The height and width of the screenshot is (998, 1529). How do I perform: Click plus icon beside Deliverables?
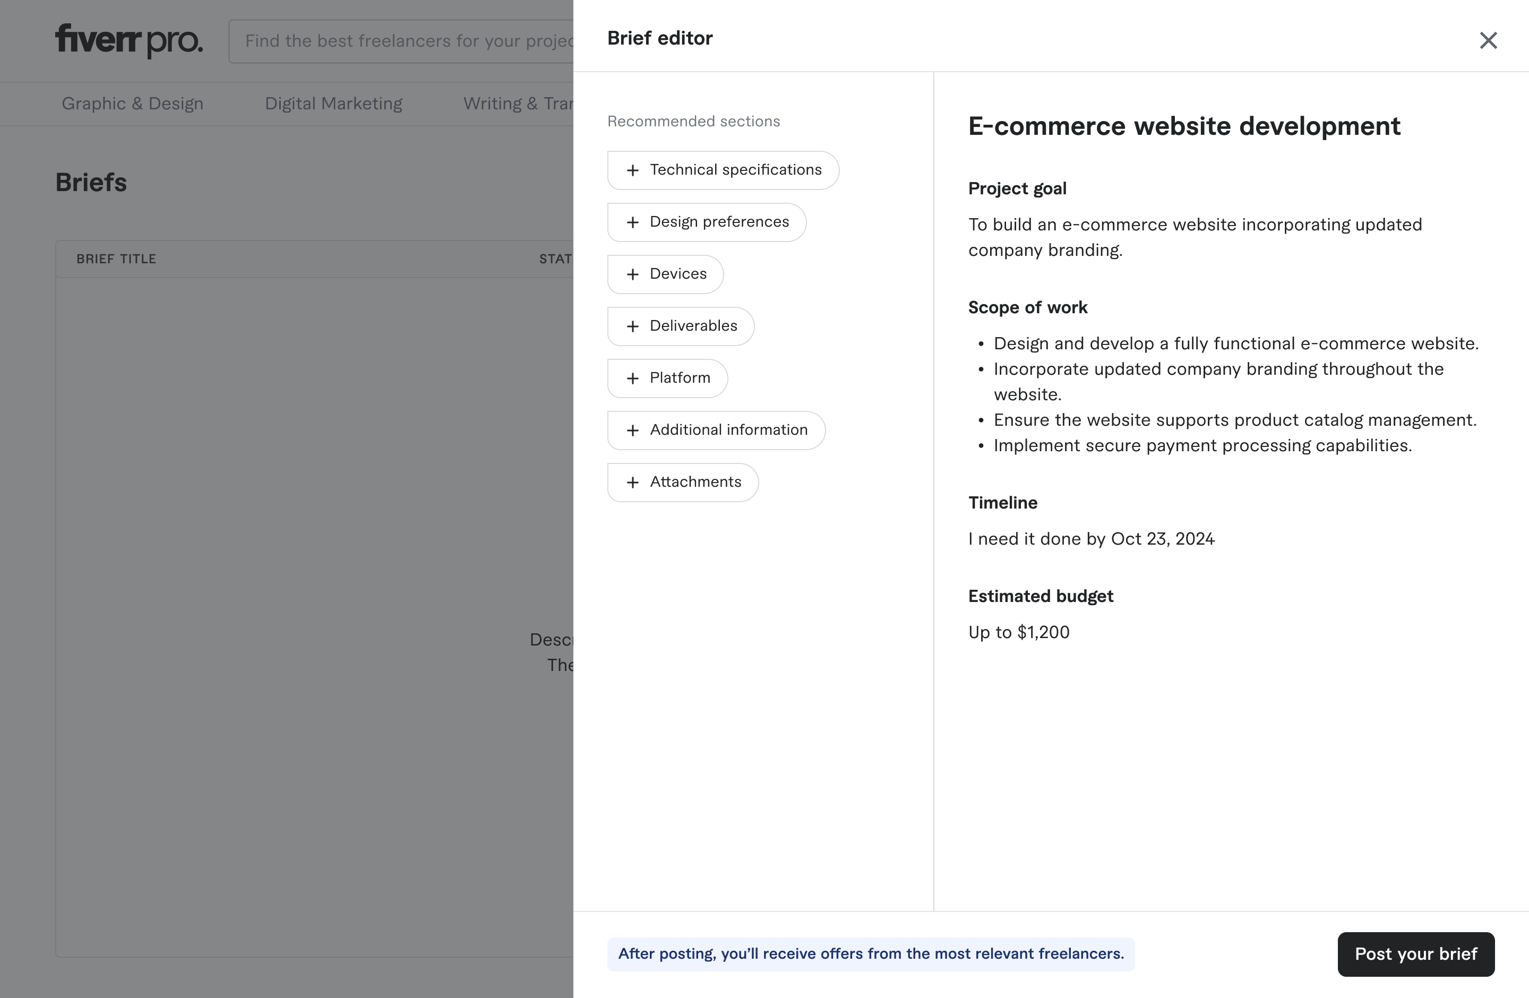633,326
